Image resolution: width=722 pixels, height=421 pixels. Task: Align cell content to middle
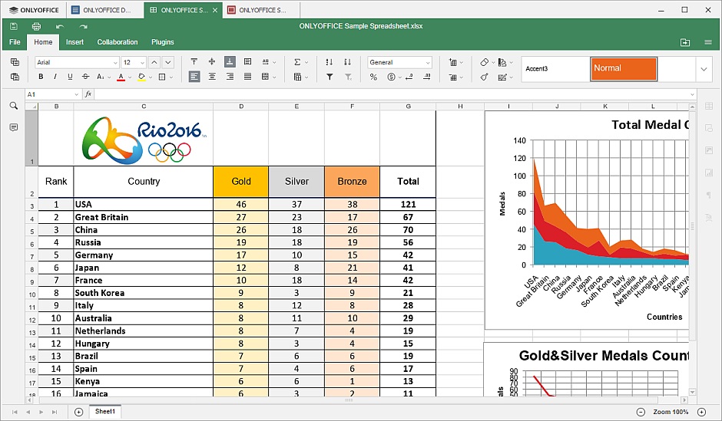click(212, 62)
